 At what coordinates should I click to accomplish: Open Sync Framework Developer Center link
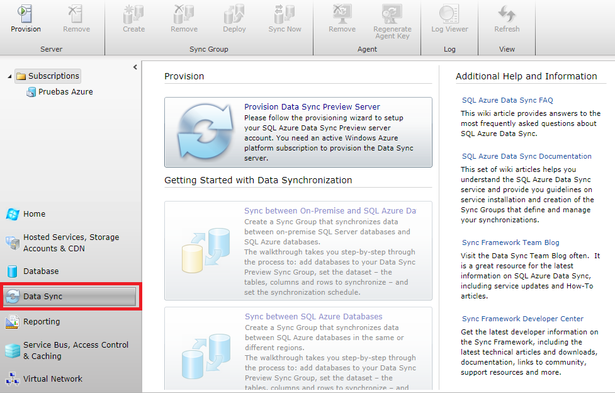pyautogui.click(x=522, y=319)
